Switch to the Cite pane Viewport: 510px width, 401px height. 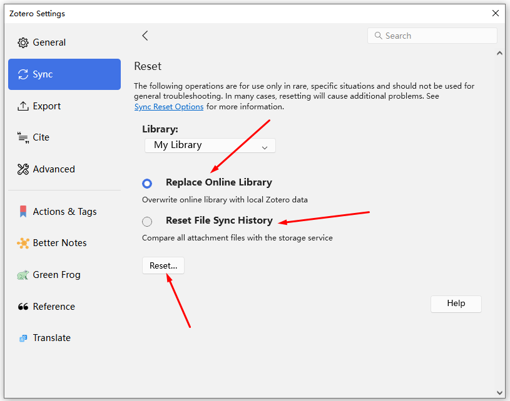[x=64, y=137]
